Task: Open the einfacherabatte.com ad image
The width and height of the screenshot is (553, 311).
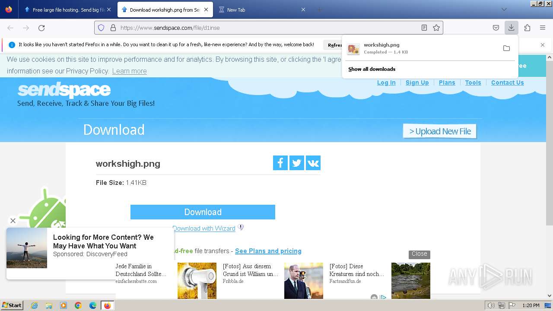Action: (197, 281)
